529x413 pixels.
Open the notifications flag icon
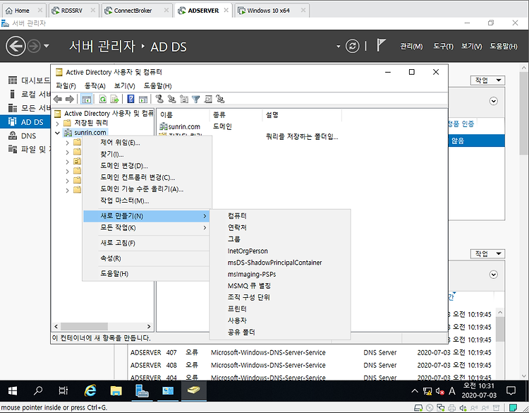pyautogui.click(x=381, y=45)
